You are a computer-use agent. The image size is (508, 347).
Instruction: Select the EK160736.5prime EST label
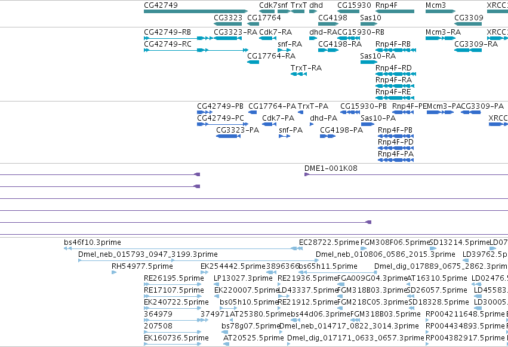[176, 338]
